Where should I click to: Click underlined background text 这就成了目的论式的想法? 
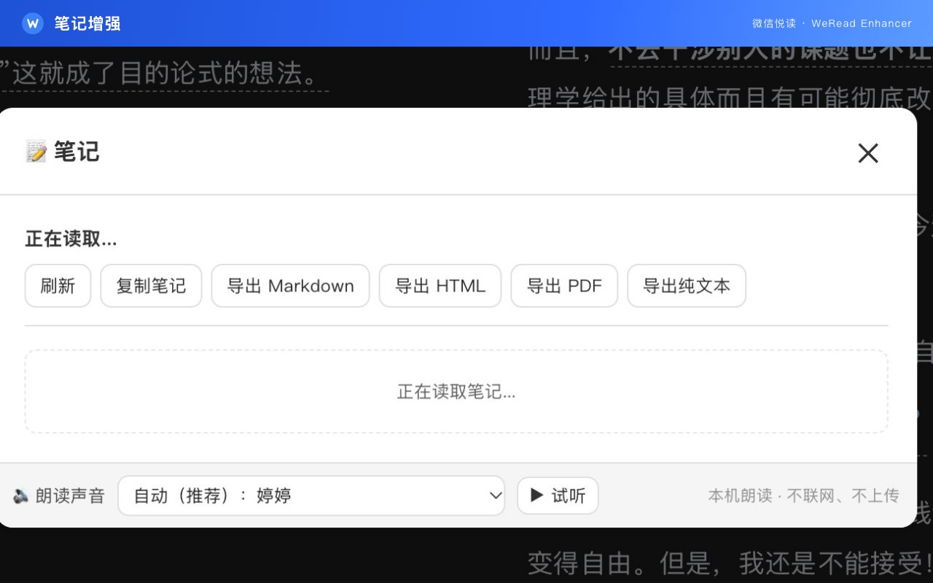tap(165, 74)
